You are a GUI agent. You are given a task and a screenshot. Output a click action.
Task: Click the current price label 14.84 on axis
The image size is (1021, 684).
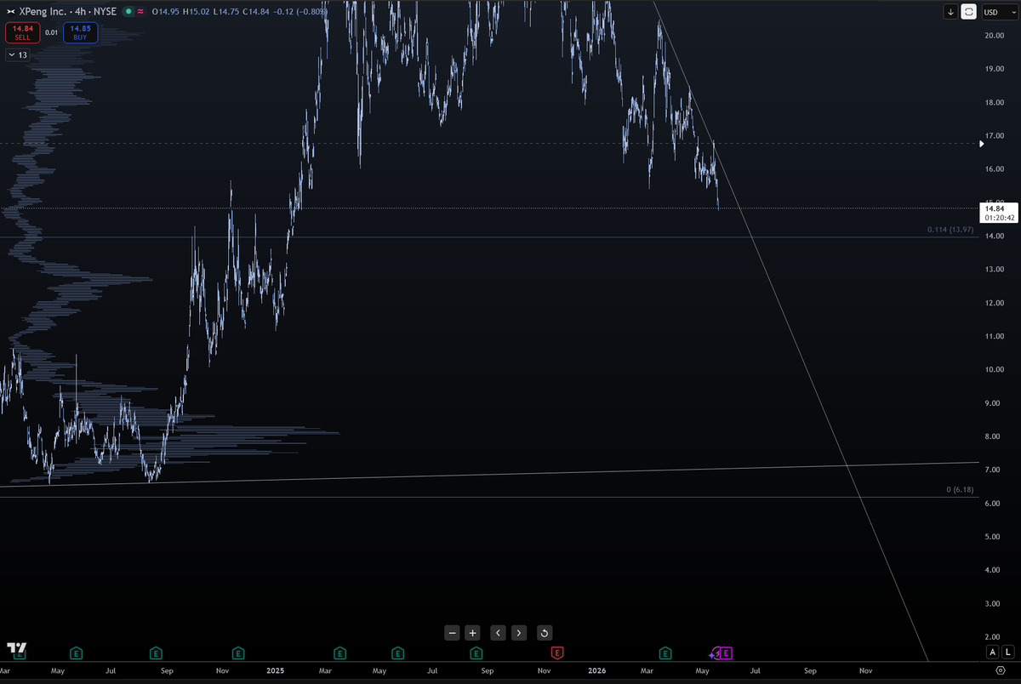pyautogui.click(x=993, y=208)
